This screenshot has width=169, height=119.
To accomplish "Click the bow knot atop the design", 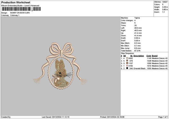I will pos(61,48).
